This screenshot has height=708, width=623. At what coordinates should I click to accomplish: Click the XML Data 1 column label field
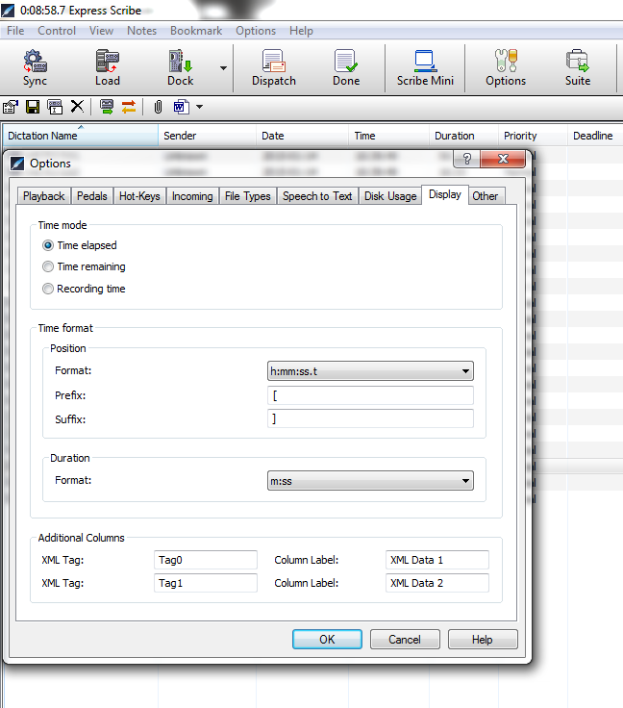click(437, 560)
